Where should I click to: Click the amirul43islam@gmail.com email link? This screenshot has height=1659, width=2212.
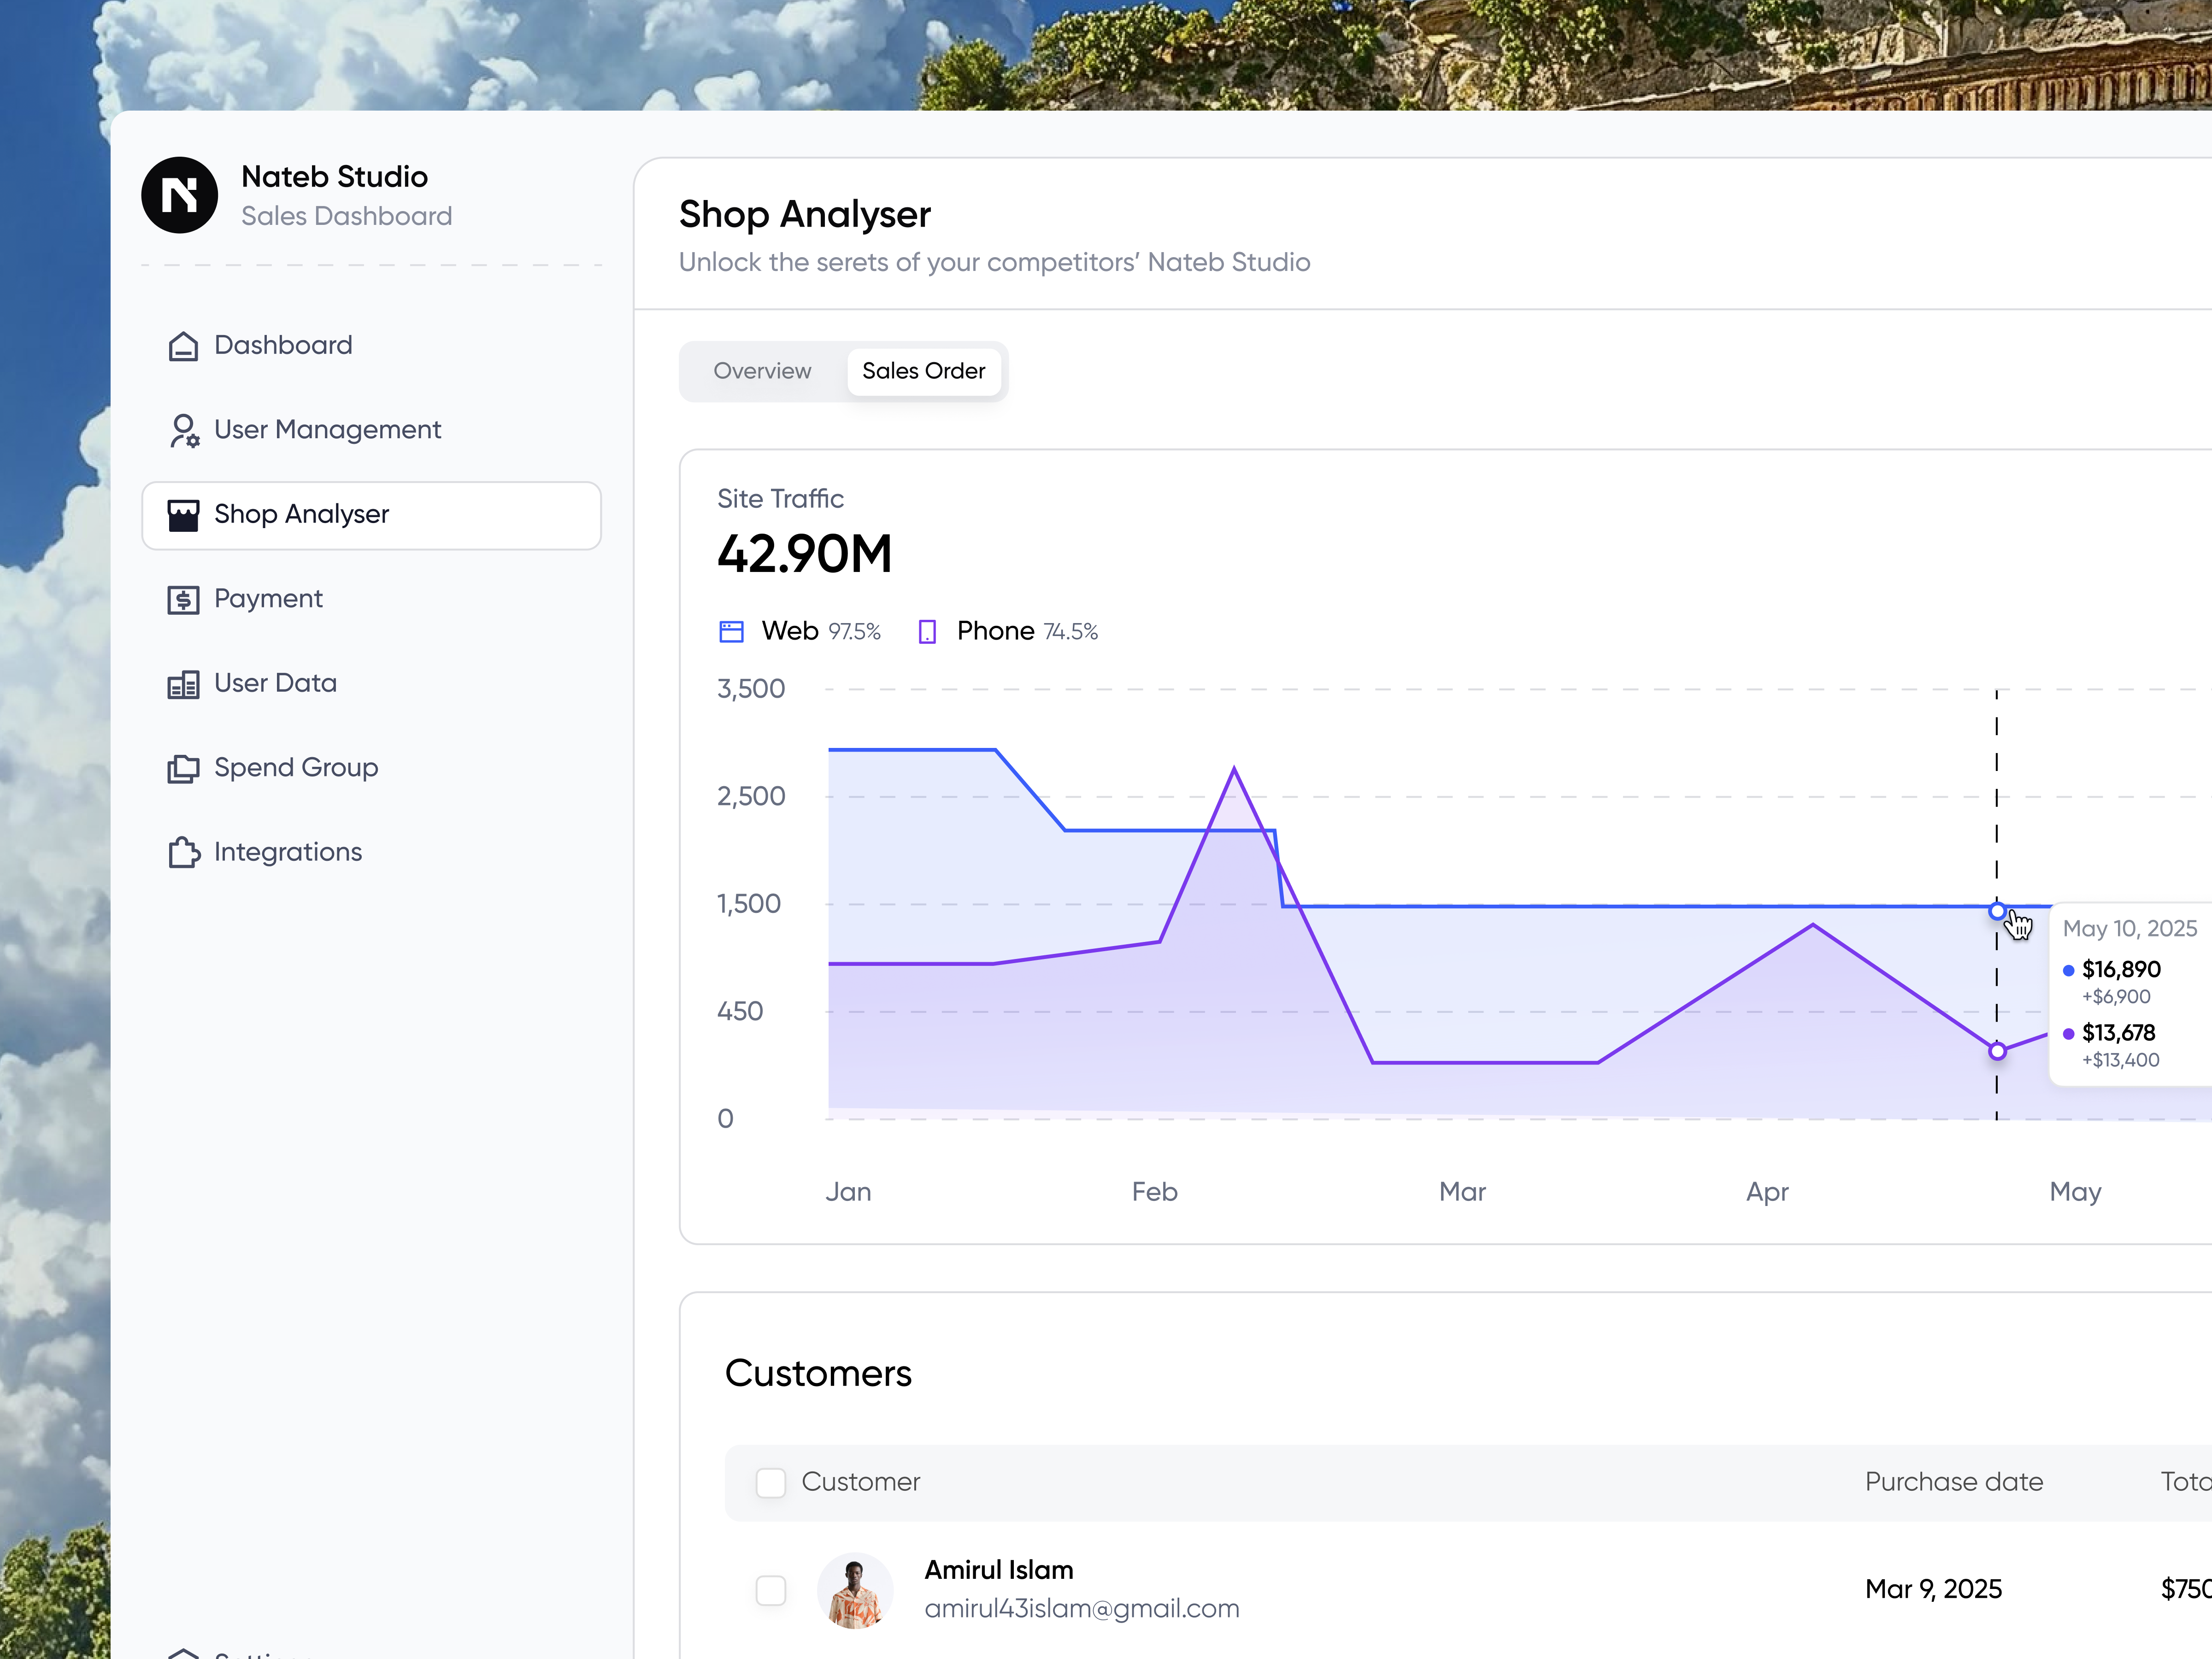[1081, 1609]
